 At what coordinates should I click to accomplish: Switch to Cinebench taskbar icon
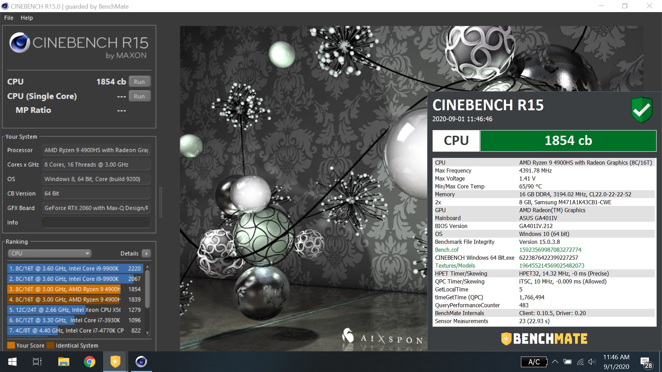141,362
